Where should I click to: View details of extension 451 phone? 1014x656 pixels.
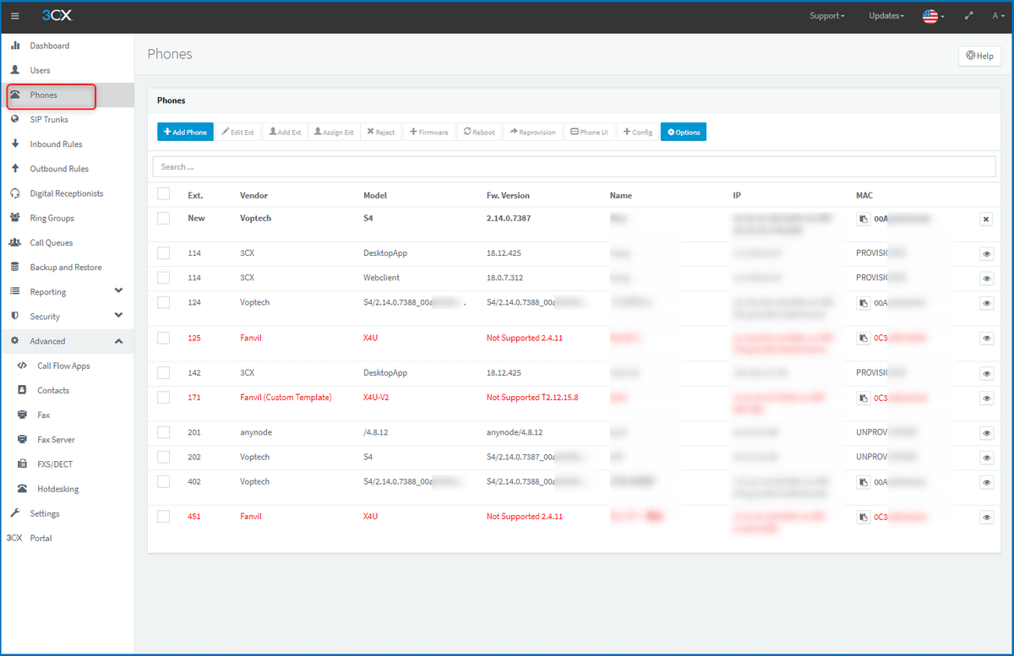pos(986,517)
